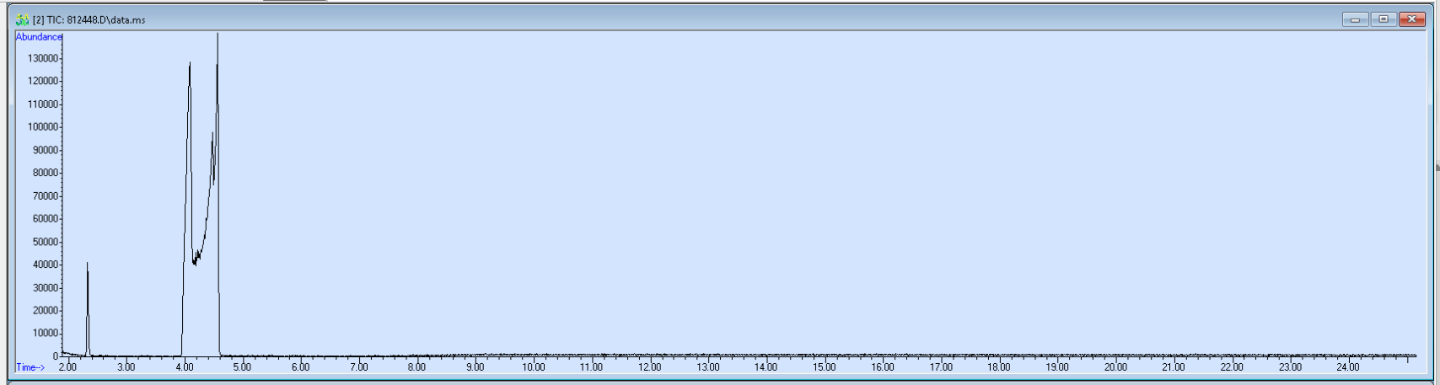Click the 70000 abundance tick label

(46, 196)
